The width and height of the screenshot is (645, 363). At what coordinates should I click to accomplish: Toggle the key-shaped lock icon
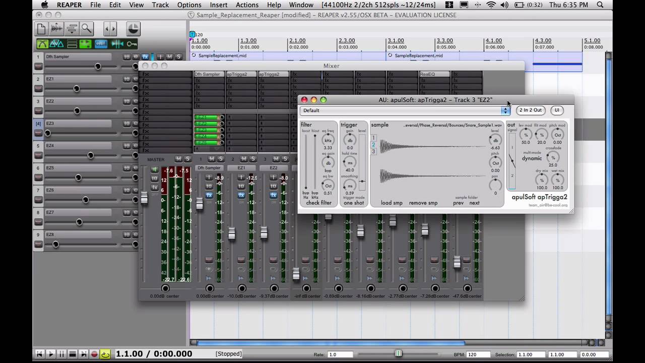tap(132, 44)
